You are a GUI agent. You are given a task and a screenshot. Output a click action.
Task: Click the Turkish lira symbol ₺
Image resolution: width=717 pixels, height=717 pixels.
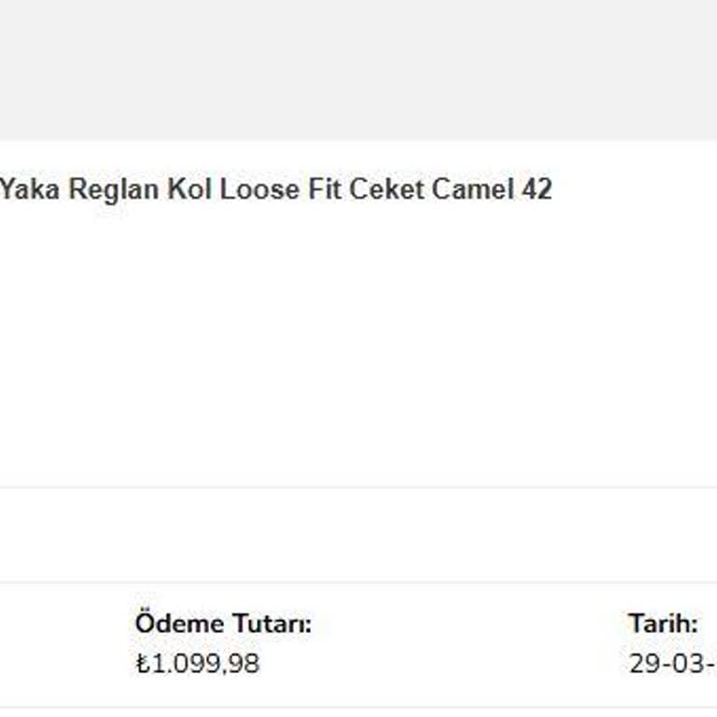142,664
